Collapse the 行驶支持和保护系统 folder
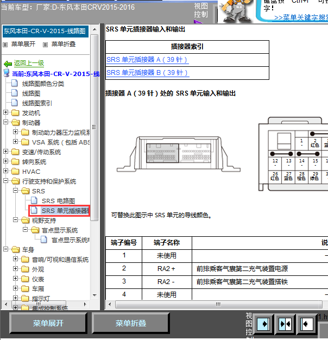The height and width of the screenshot is (340, 328). coord(6,181)
